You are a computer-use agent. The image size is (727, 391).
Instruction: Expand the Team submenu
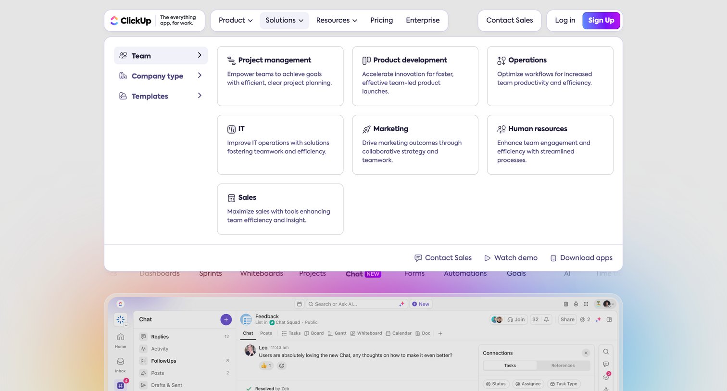click(x=161, y=56)
